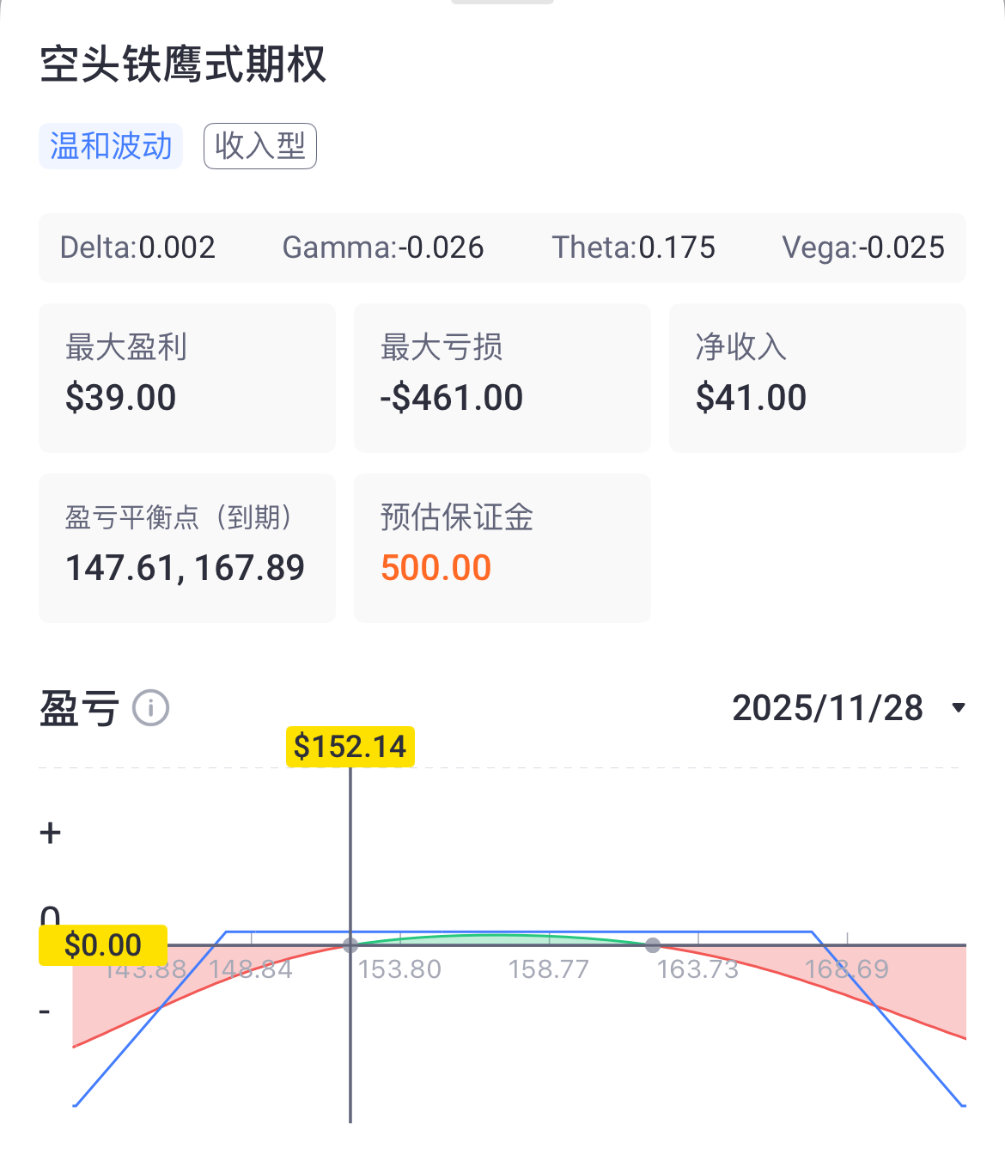Click the 158.77 axis label
This screenshot has width=1005, height=1167.
pos(549,969)
